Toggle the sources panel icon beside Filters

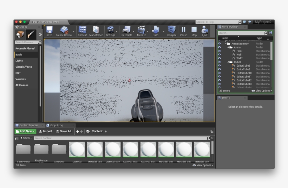point(17,138)
